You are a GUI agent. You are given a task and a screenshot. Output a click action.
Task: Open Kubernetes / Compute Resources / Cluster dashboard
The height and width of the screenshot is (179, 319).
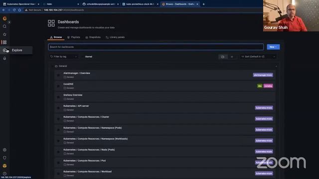click(86, 117)
